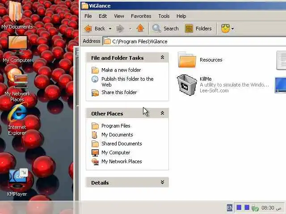Collapse the Other Places panel
This screenshot has width=286, height=214.
click(x=162, y=113)
